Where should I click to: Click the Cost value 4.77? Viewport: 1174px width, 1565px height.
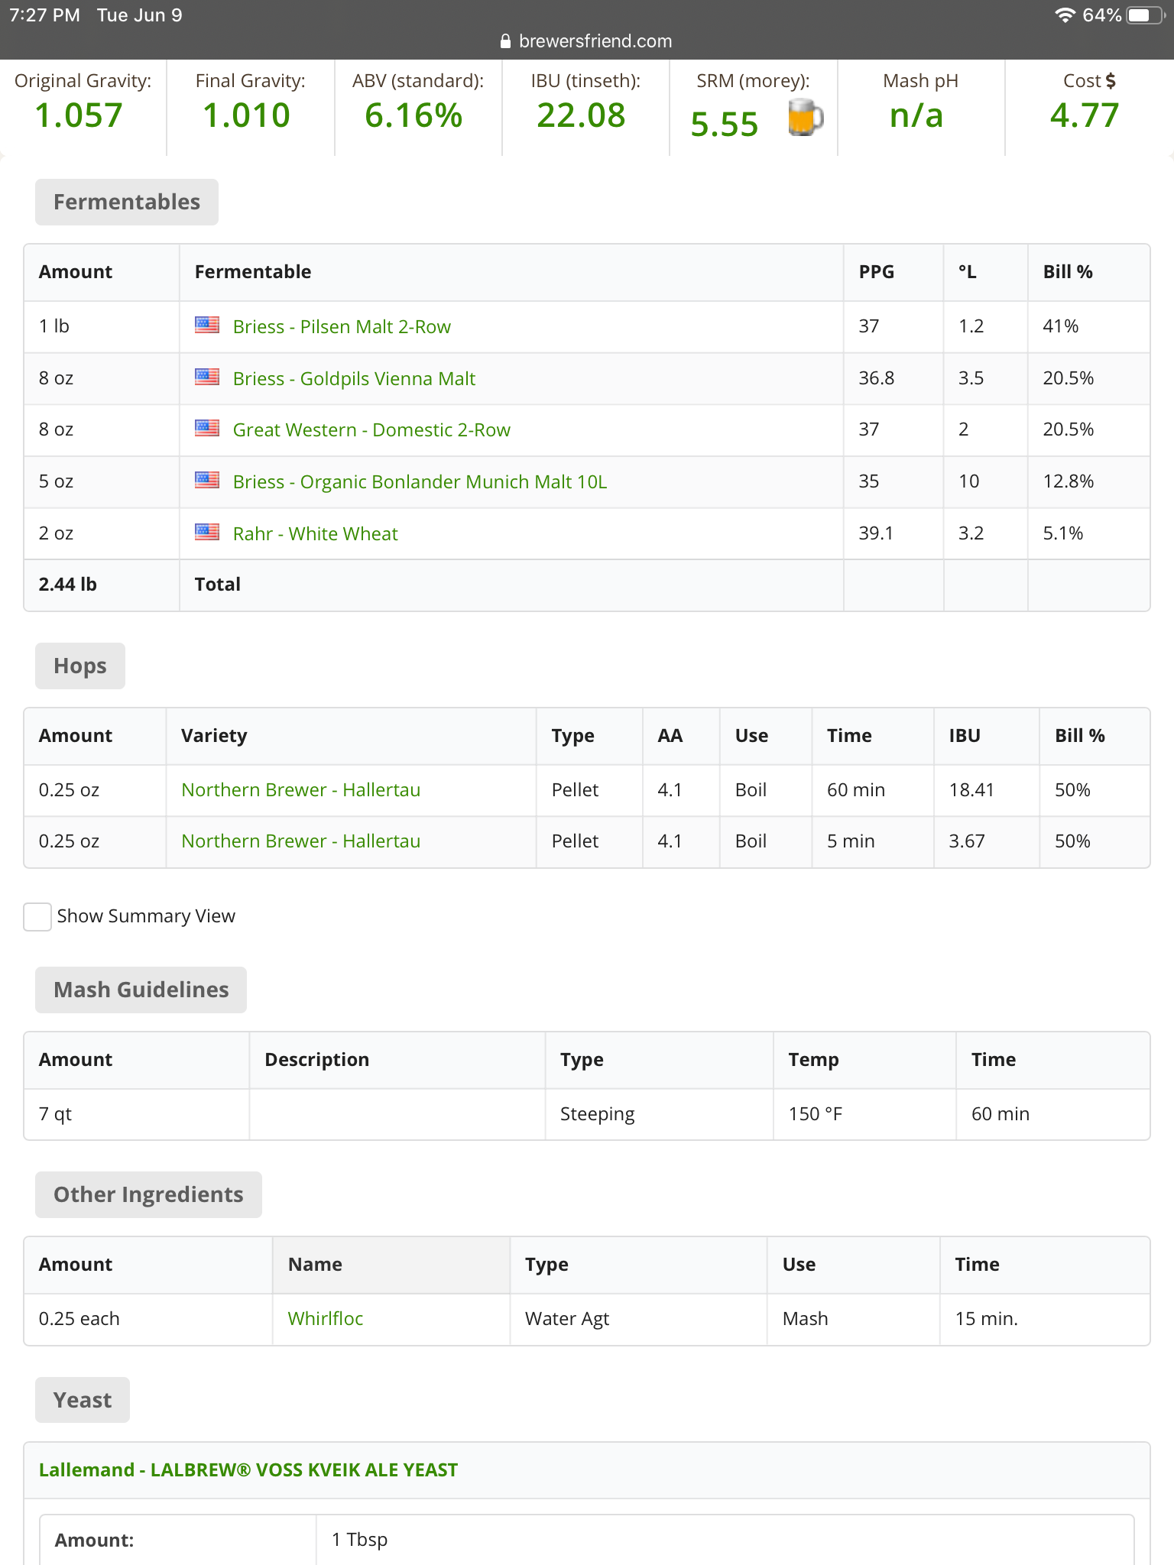point(1085,115)
